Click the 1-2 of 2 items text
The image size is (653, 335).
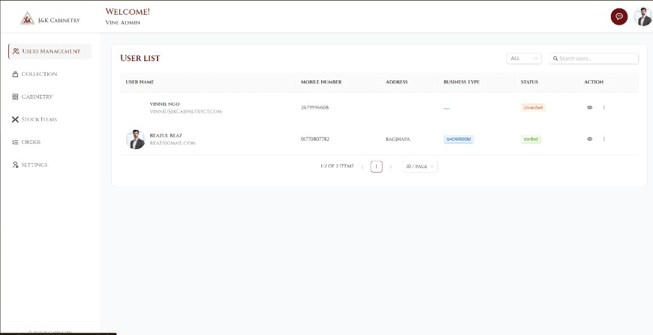(337, 166)
